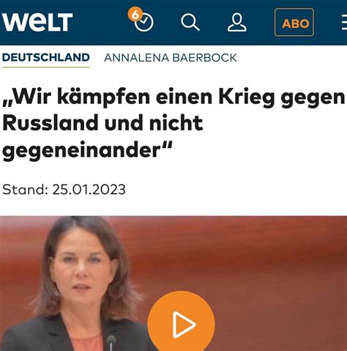Click the checkmark inside the clock icon
The image size is (347, 351).
pos(144,22)
